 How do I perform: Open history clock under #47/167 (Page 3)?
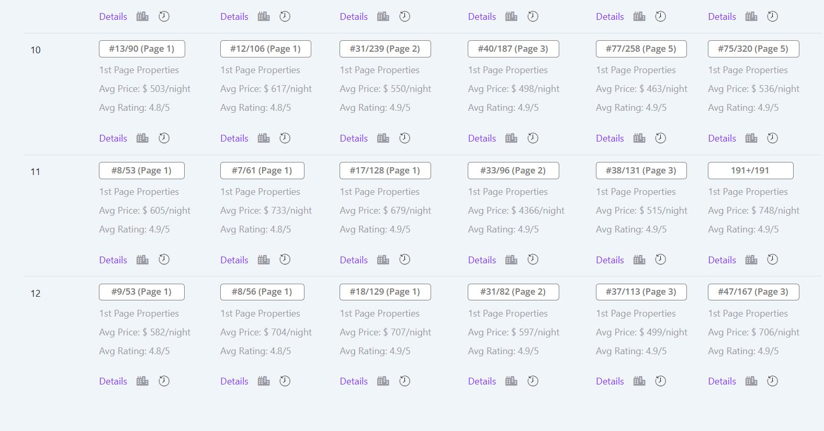click(x=772, y=381)
